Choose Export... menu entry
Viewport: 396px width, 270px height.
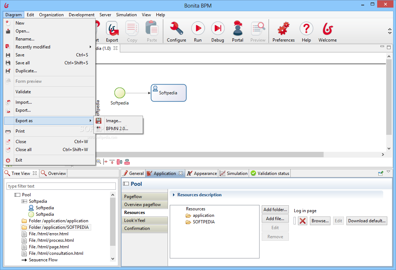coord(50,110)
